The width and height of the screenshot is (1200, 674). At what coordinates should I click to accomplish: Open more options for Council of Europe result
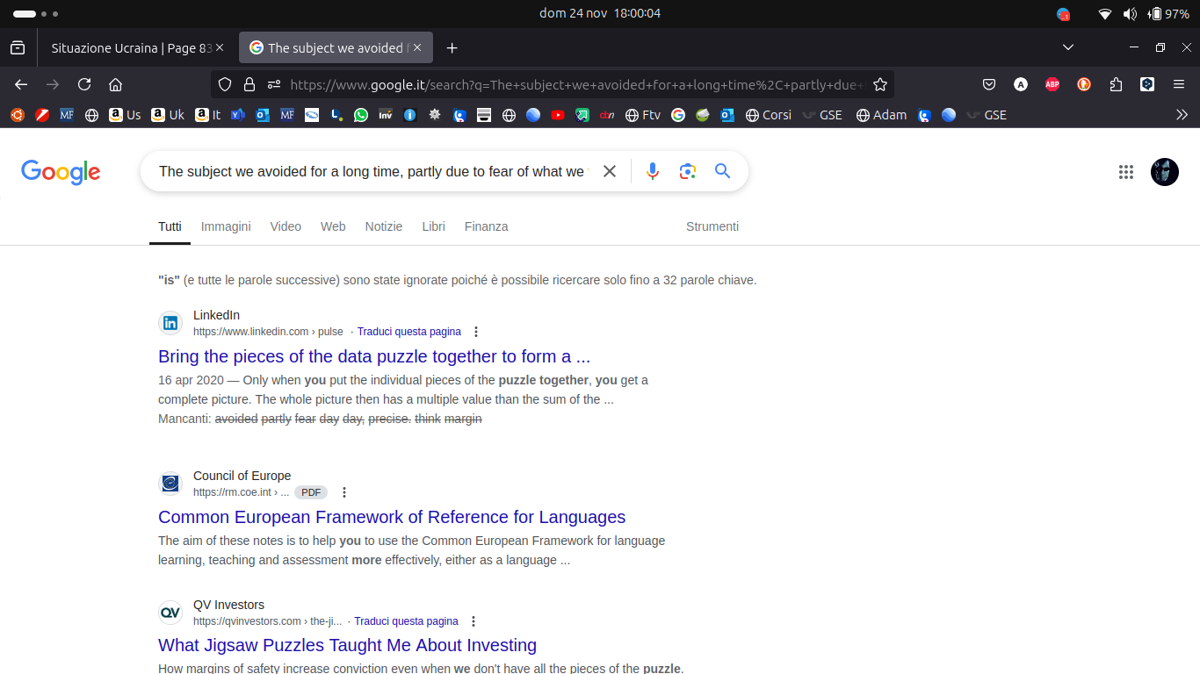(x=344, y=492)
